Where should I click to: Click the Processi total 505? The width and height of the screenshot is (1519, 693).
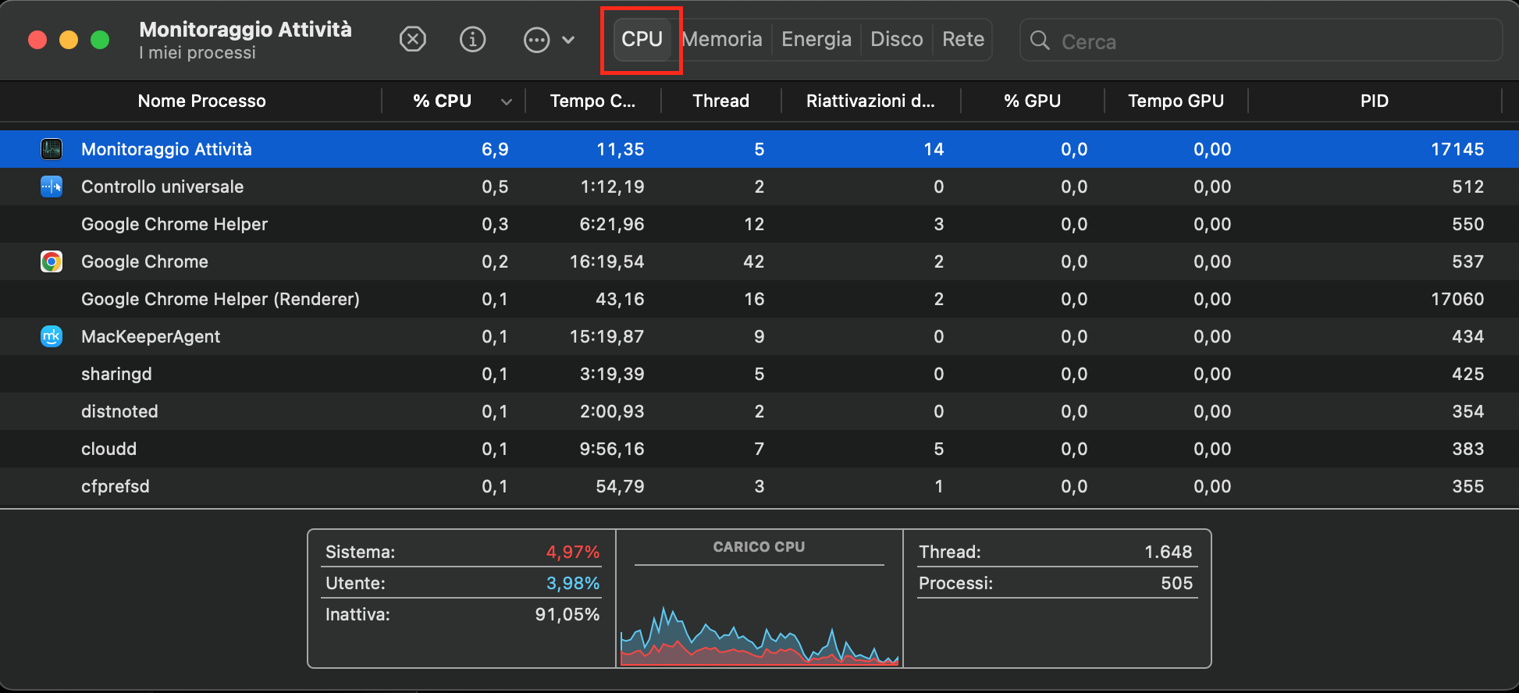(1177, 583)
